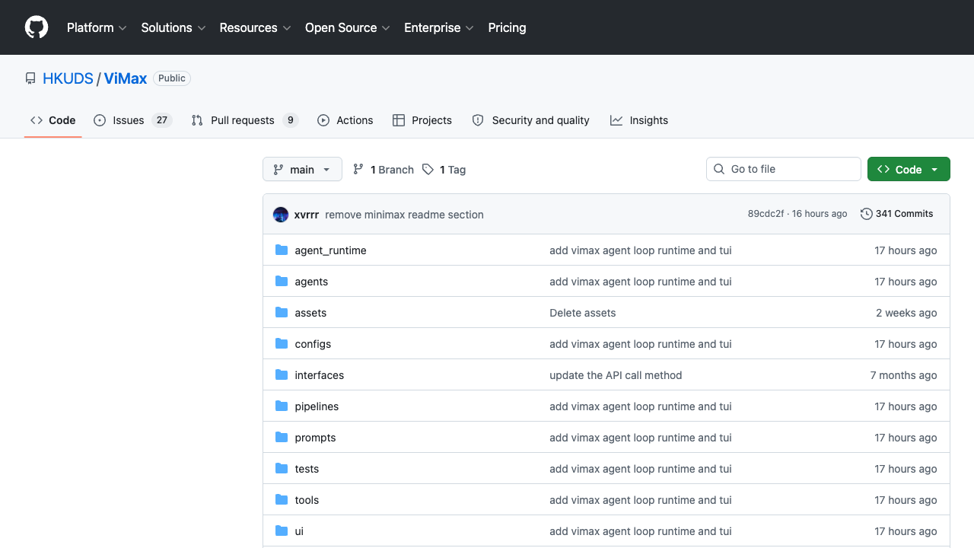This screenshot has height=548, width=974.
Task: Click the tag icon next to 1 Tag
Action: pyautogui.click(x=428, y=169)
